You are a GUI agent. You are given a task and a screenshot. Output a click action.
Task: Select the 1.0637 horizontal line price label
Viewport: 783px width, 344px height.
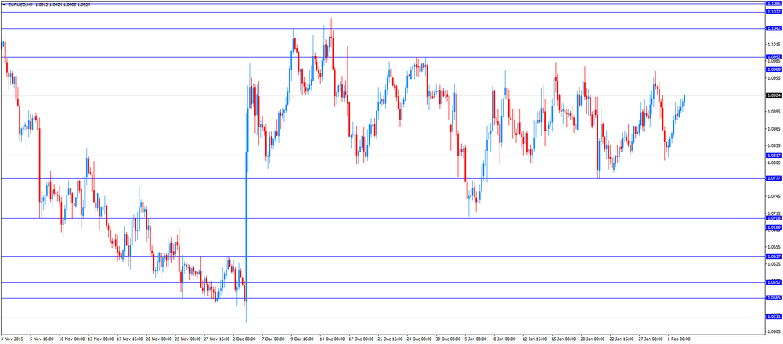[773, 256]
